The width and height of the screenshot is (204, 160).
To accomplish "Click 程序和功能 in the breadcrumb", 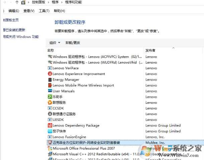I will 73,2.
